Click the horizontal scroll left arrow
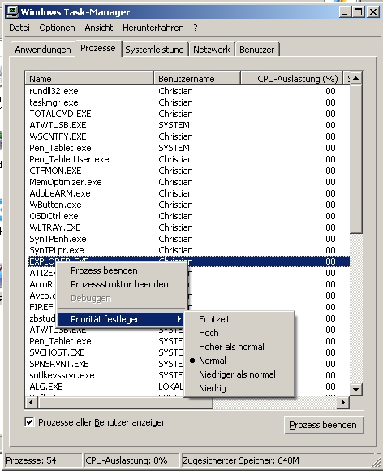The height and width of the screenshot is (471, 383). (x=31, y=403)
